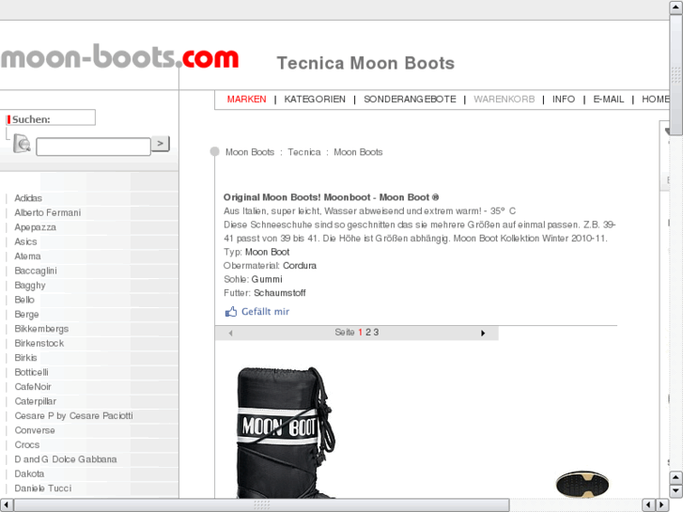Open the Dakota brand page
Image resolution: width=683 pixels, height=512 pixels.
click(x=29, y=473)
